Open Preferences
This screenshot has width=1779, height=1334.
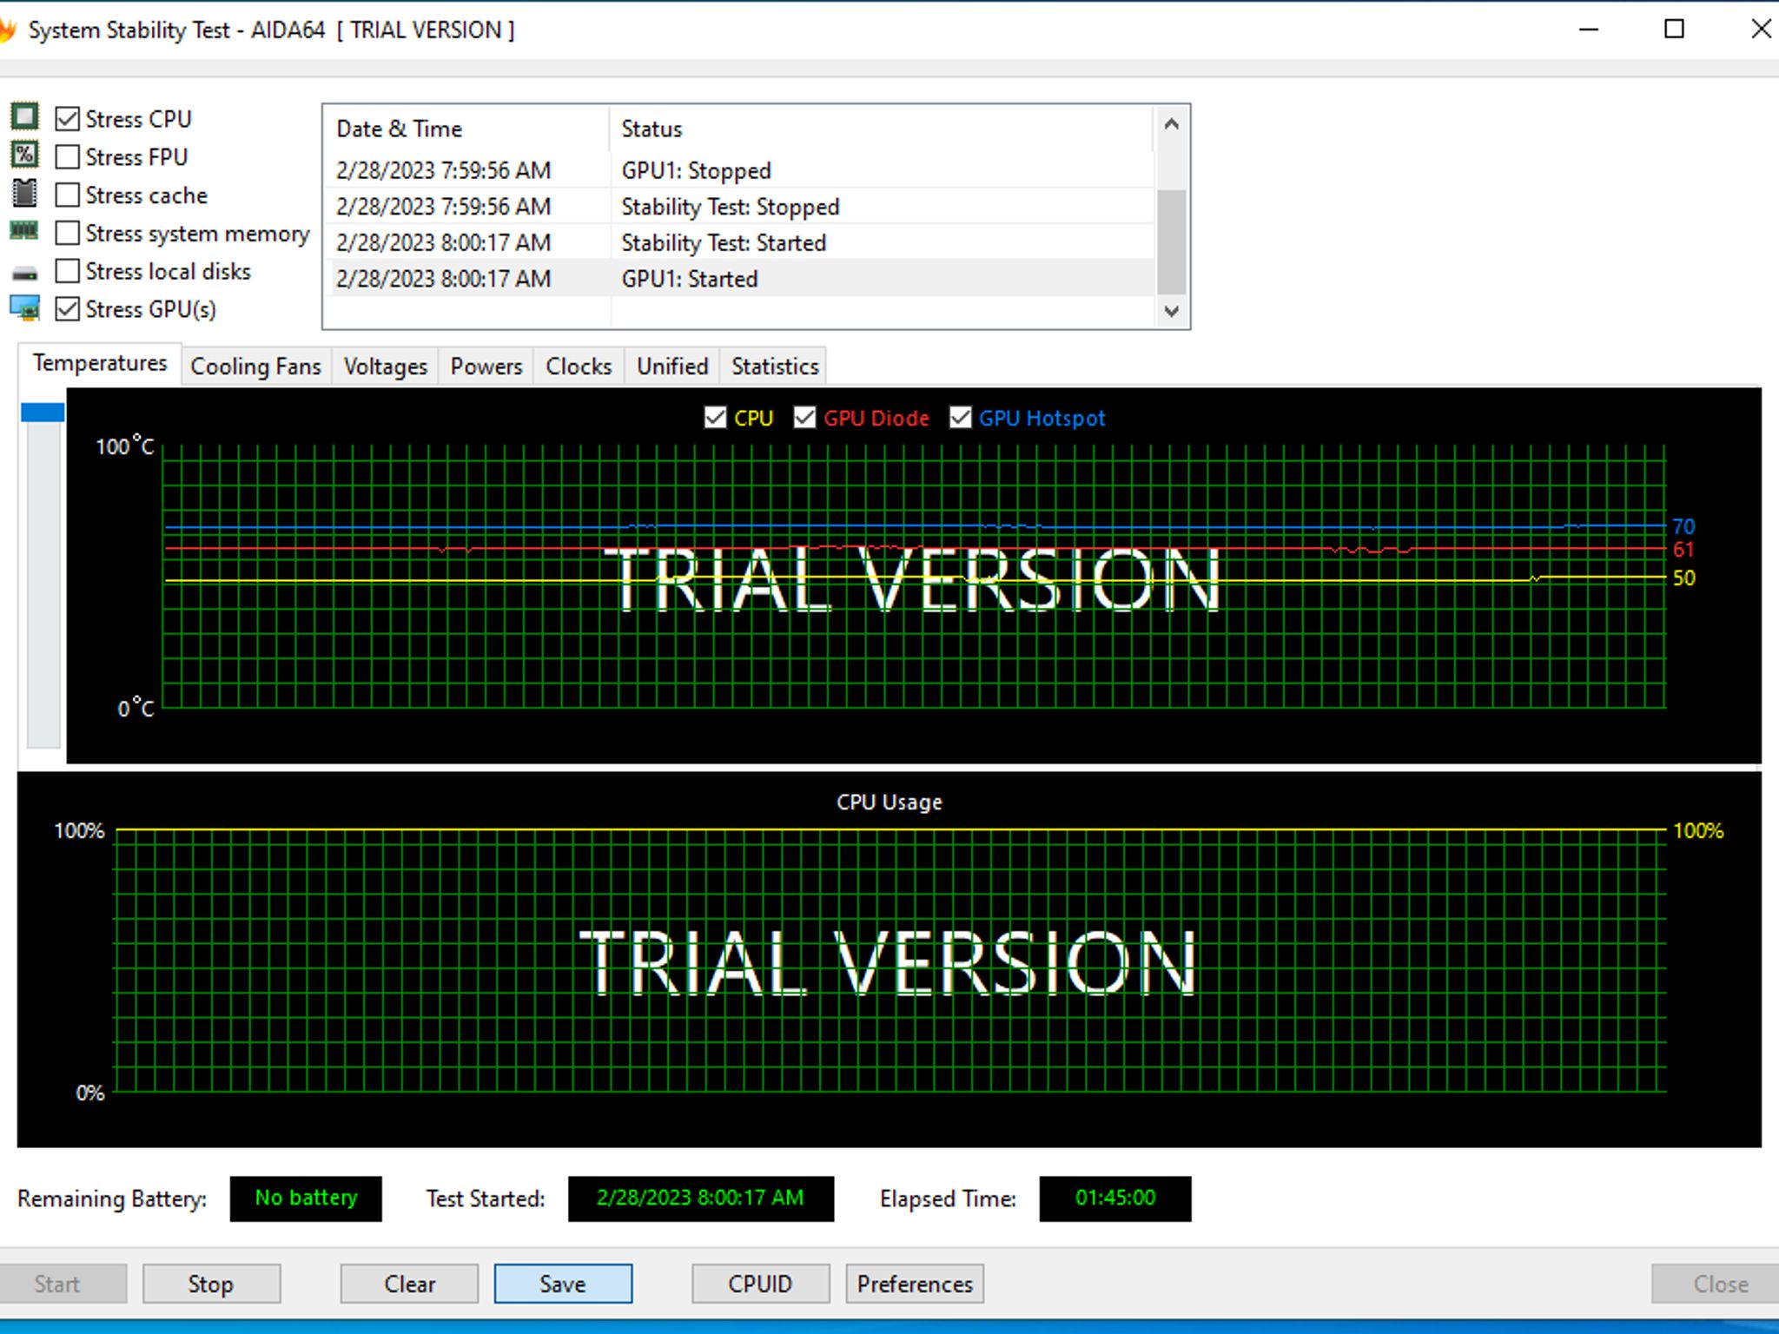[x=915, y=1284]
